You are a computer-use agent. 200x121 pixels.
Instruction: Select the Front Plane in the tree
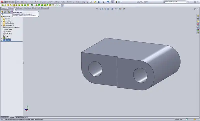tap(8, 29)
